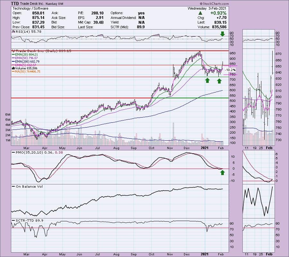Click the 'Bid Size:' label
Screen dimensions: 289x257
58,27
